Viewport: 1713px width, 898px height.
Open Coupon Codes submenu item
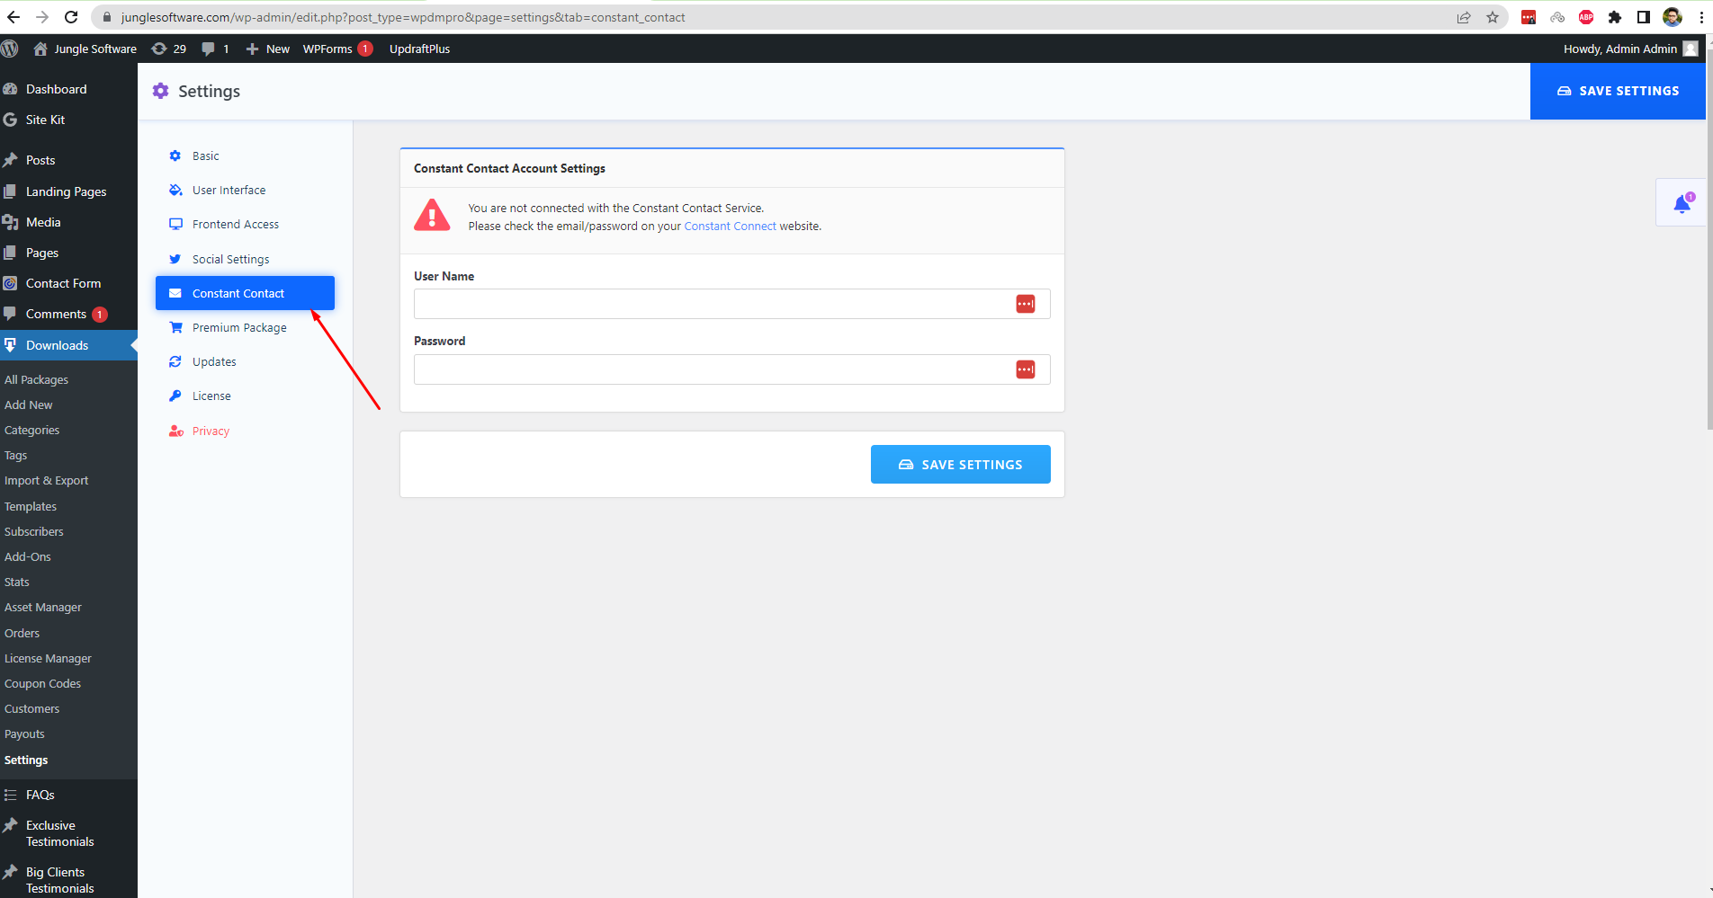(42, 683)
